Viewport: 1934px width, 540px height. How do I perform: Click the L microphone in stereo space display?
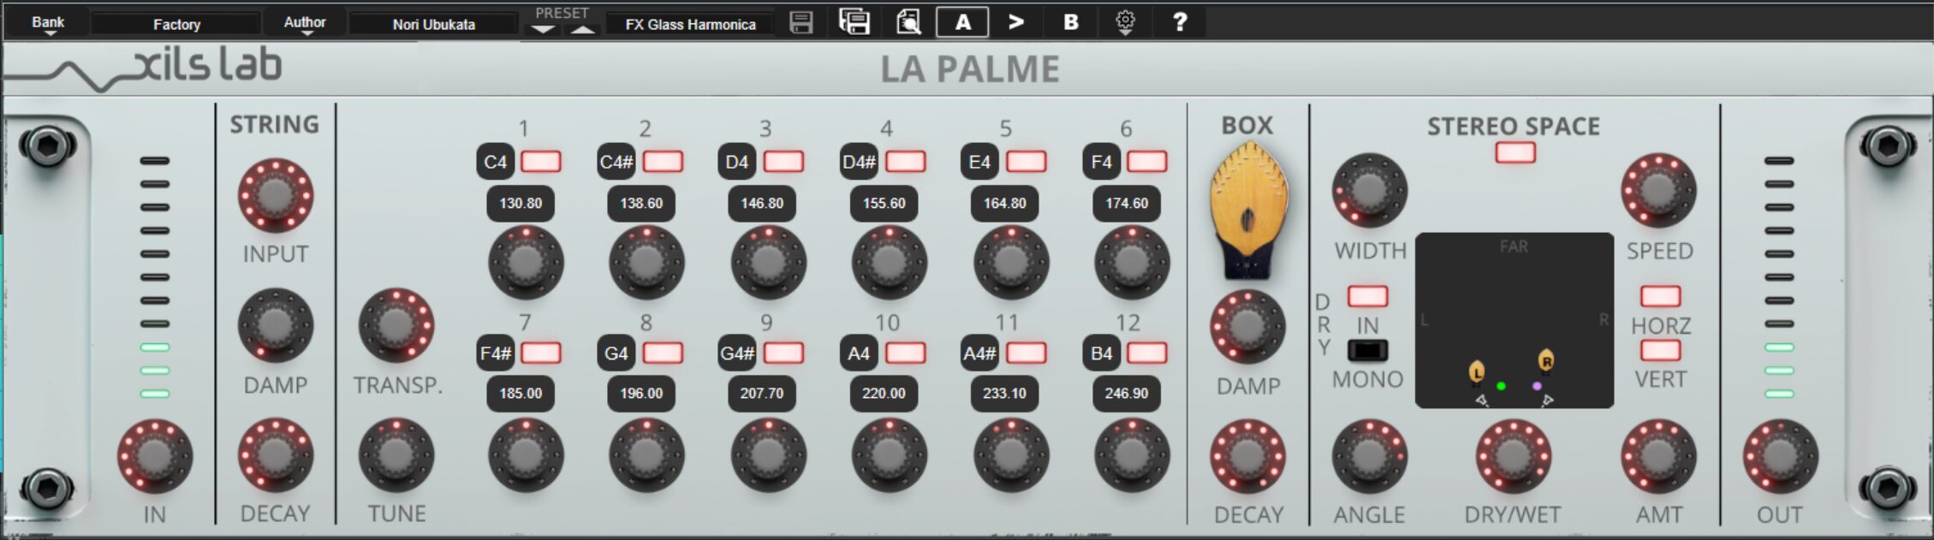1477,371
